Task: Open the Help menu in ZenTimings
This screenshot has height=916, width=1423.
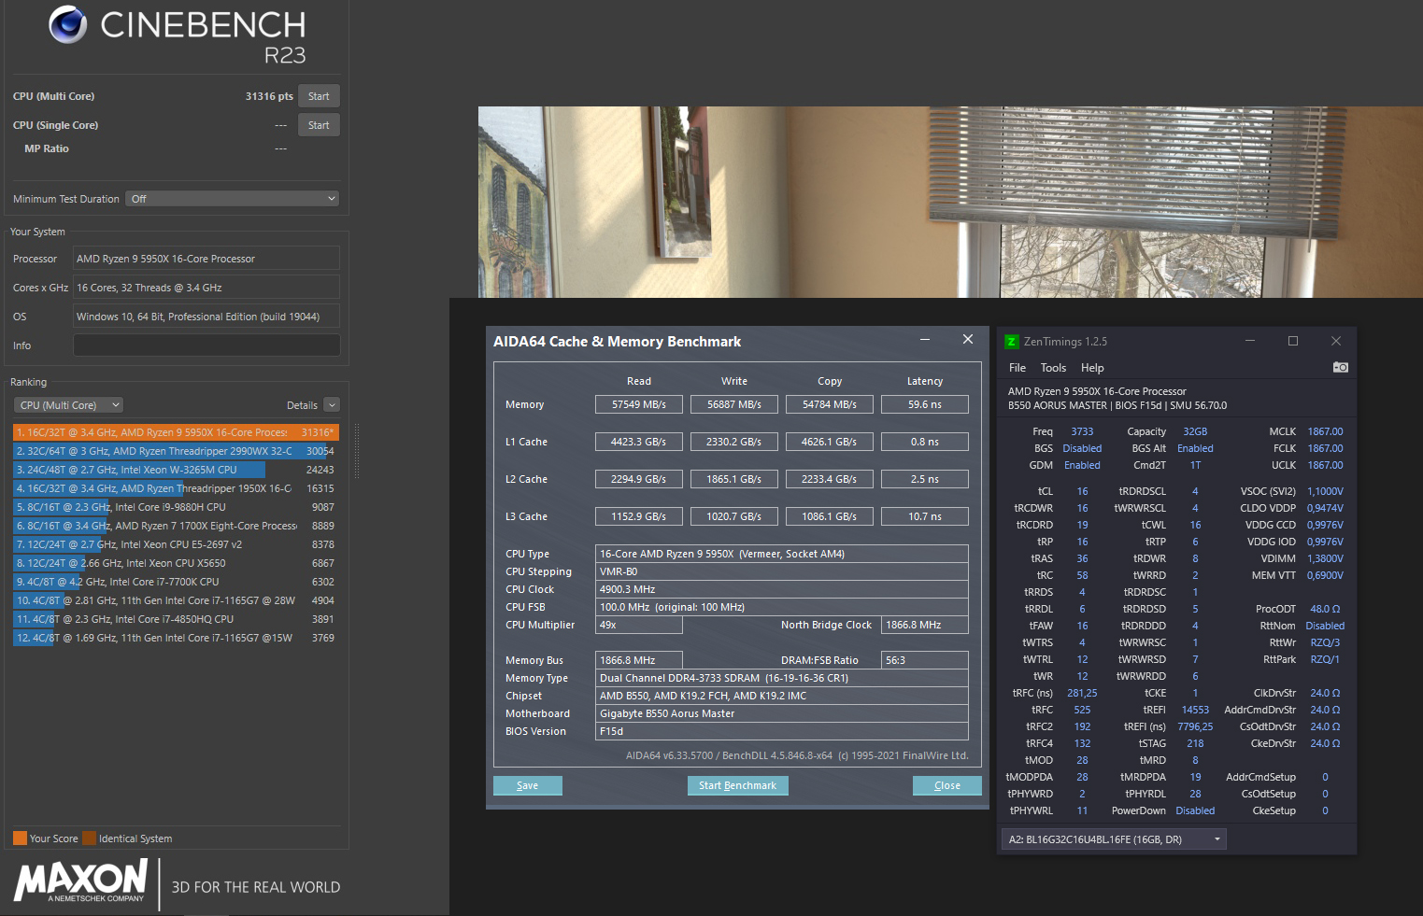Action: tap(1092, 368)
